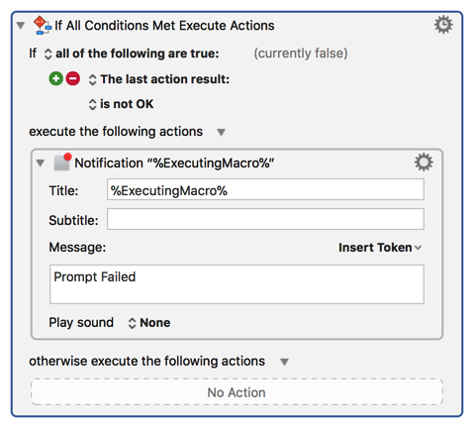Open the Insert Token menu
This screenshot has height=431, width=474.
(380, 248)
